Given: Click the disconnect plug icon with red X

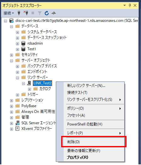Looking at the screenshot, I should [x=26, y=13].
